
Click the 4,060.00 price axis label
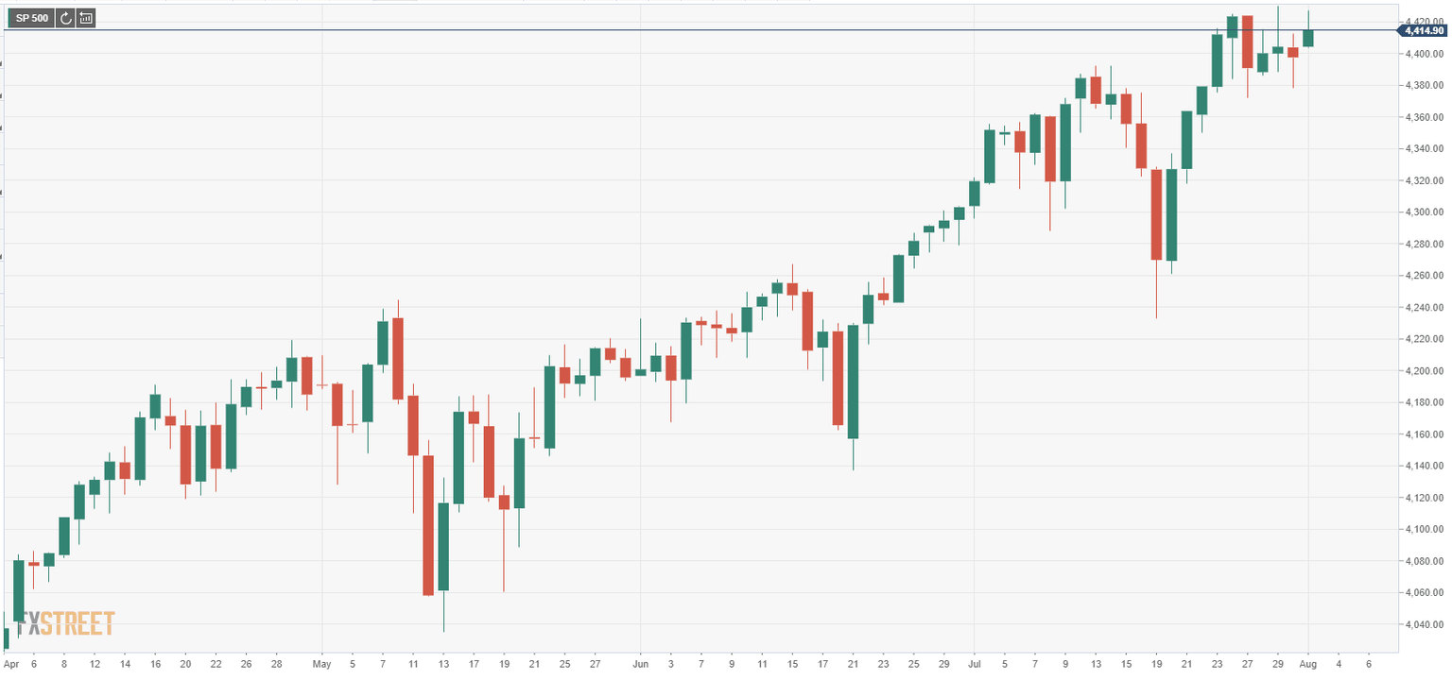point(1423,593)
